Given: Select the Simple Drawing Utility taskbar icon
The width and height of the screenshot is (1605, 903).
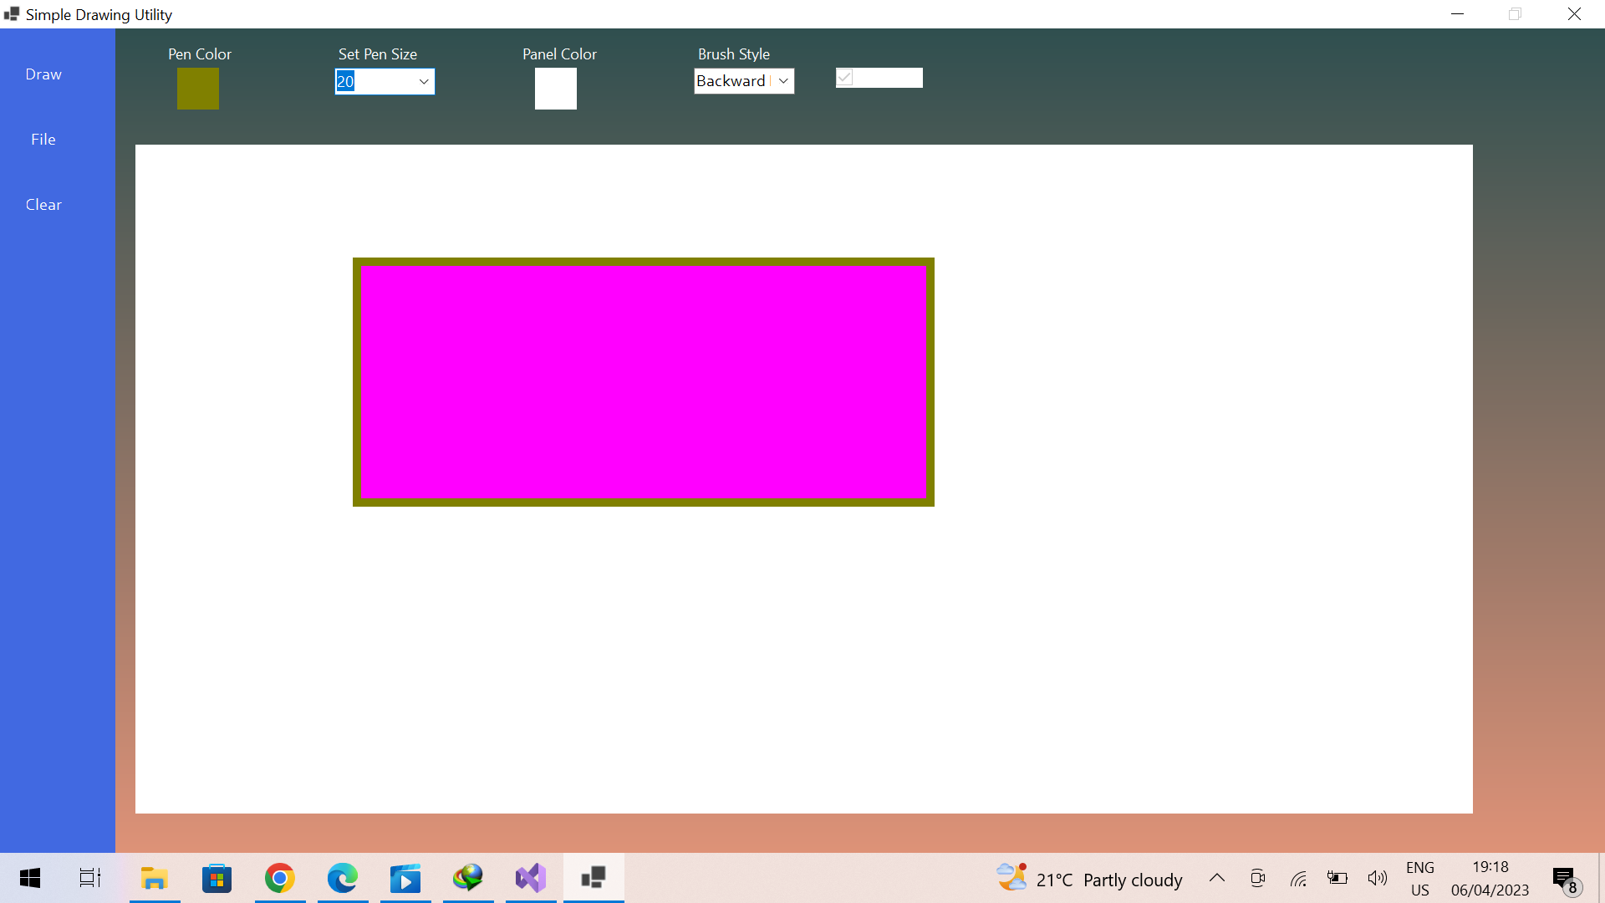Looking at the screenshot, I should pos(594,879).
